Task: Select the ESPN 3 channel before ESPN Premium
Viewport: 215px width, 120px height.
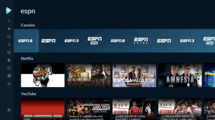Action: (x=72, y=41)
